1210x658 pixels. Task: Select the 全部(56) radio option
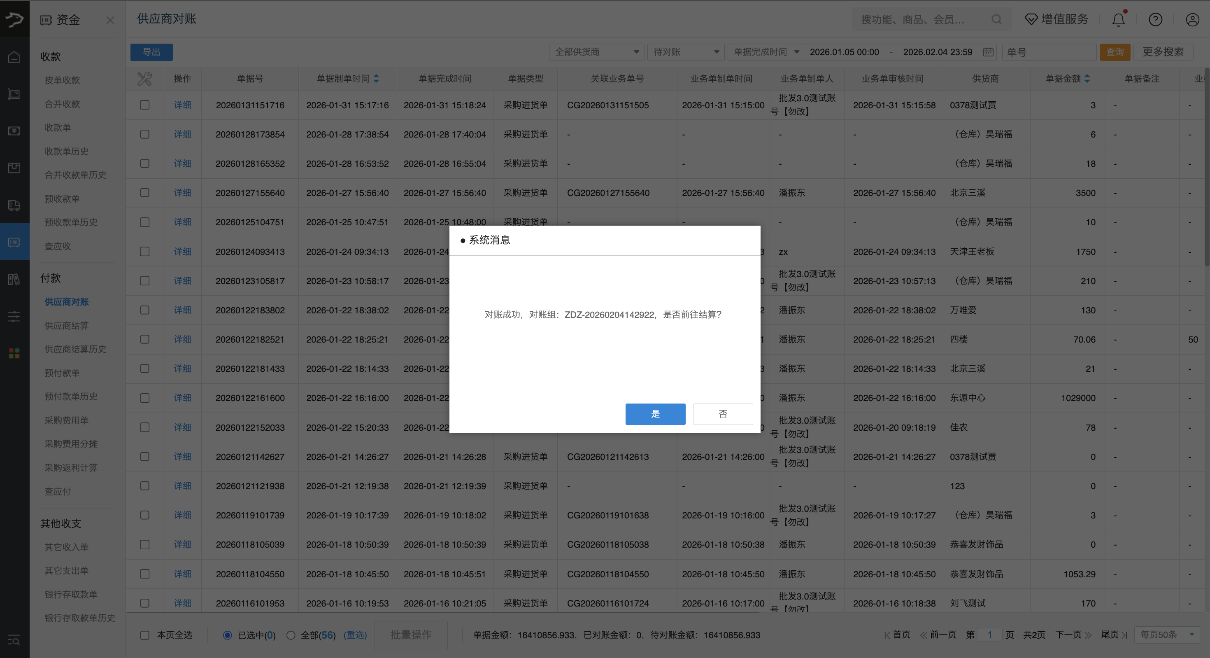pyautogui.click(x=291, y=635)
